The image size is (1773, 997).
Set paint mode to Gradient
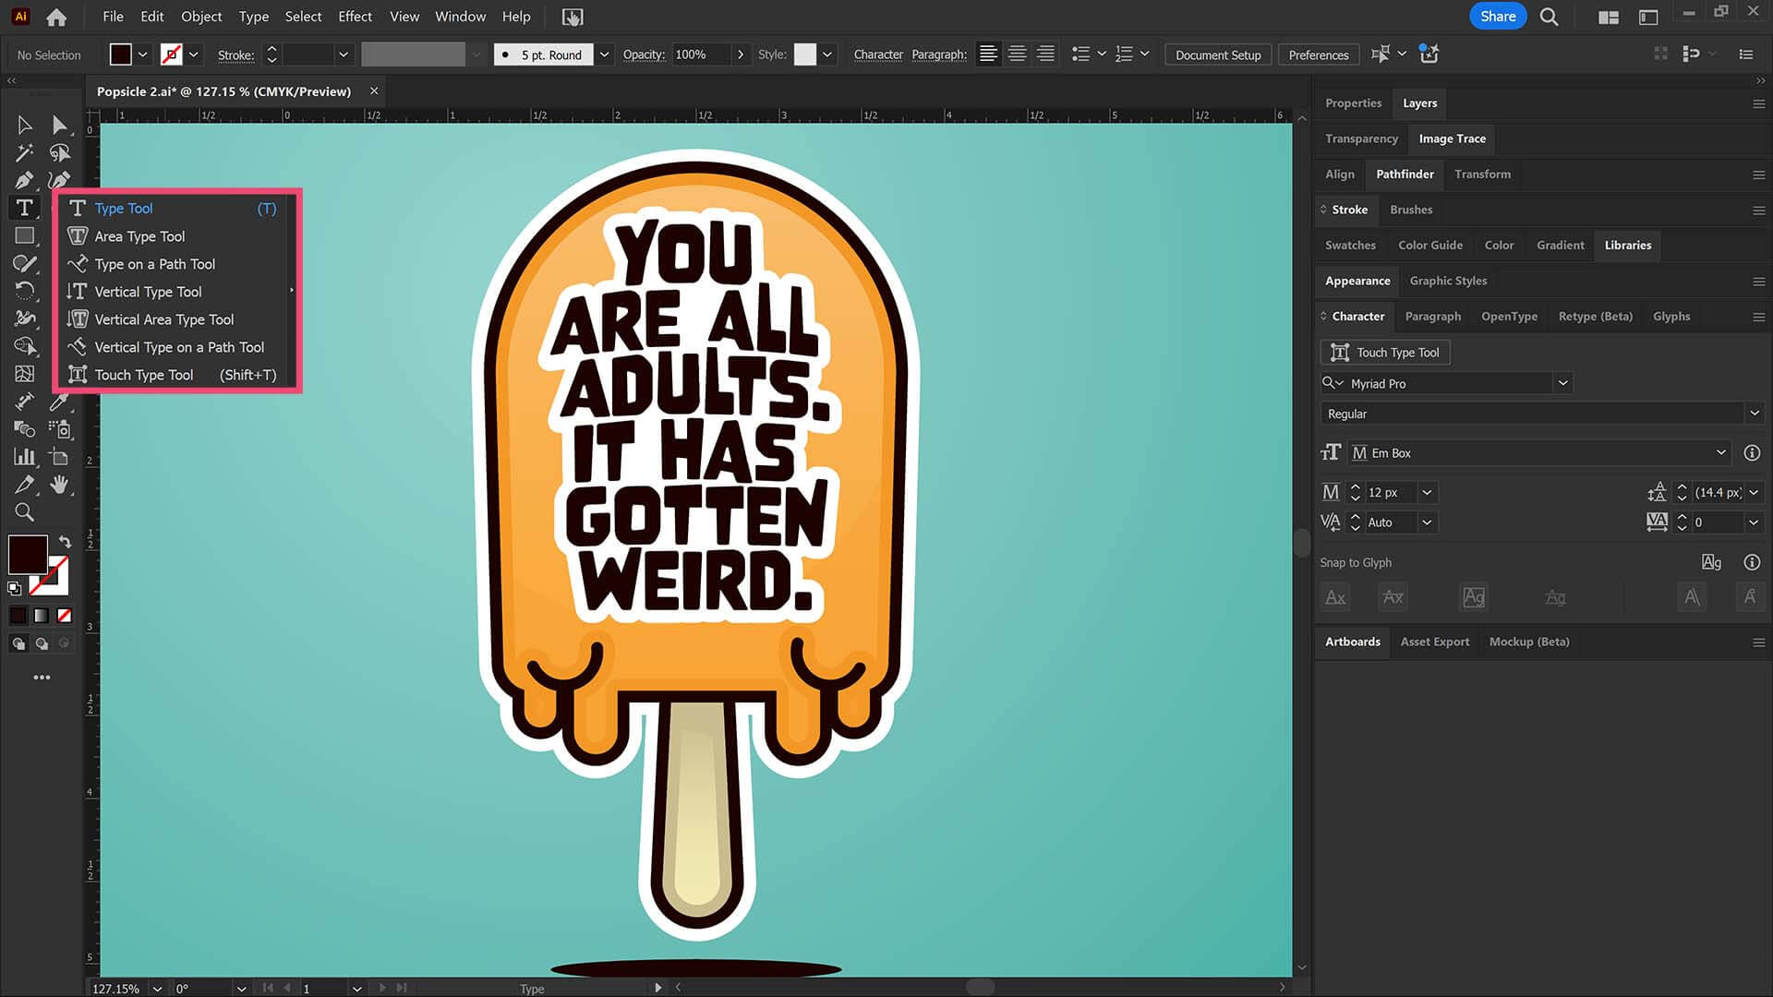point(42,615)
